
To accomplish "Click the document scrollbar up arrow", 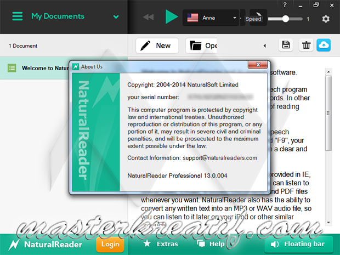I will coord(328,72).
